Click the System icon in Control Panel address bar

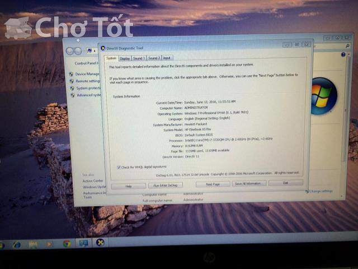[89, 50]
